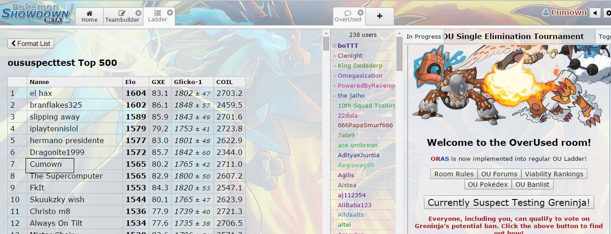This screenshot has width=611, height=234.
Task: Open user the jaiho in list
Action: 351,96
